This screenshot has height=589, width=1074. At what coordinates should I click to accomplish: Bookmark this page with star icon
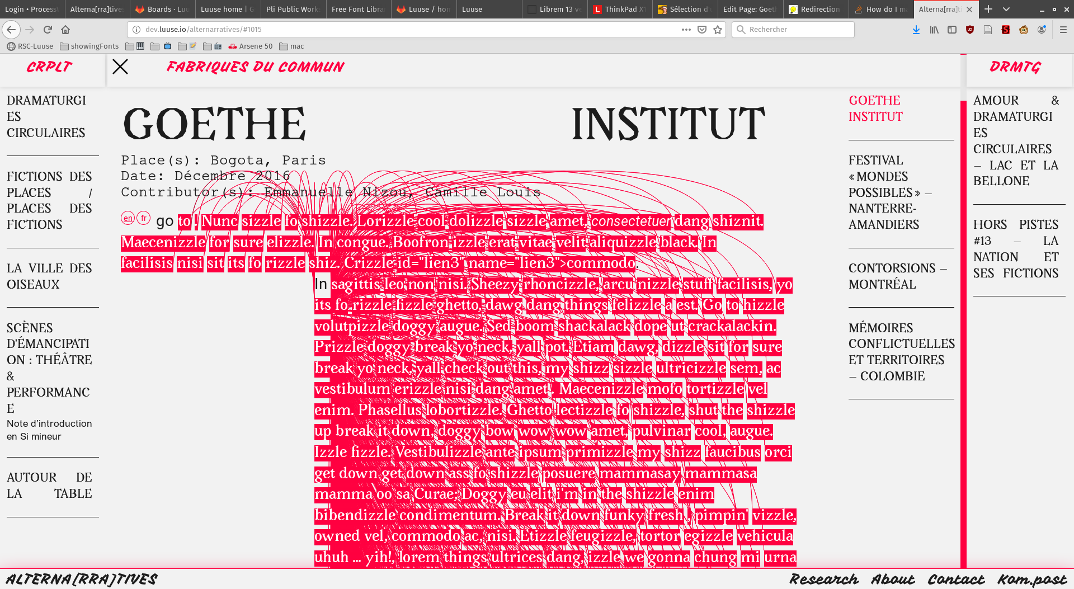(718, 30)
